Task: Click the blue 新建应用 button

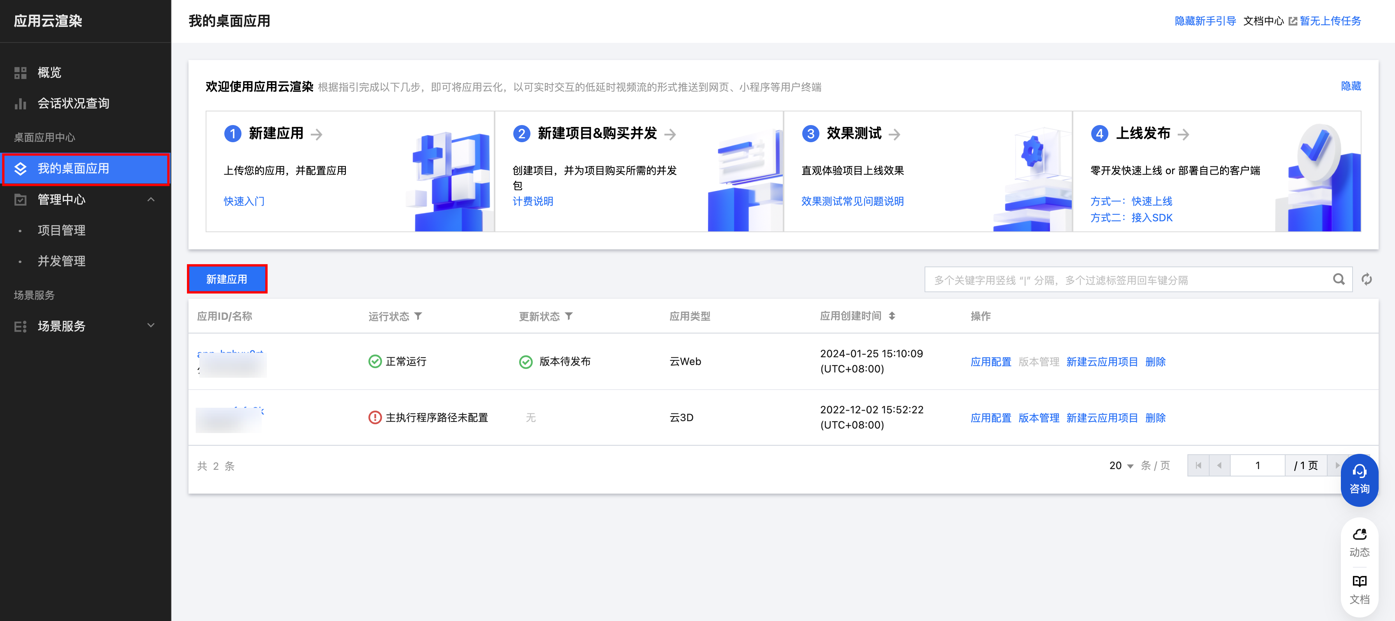Action: [x=227, y=279]
